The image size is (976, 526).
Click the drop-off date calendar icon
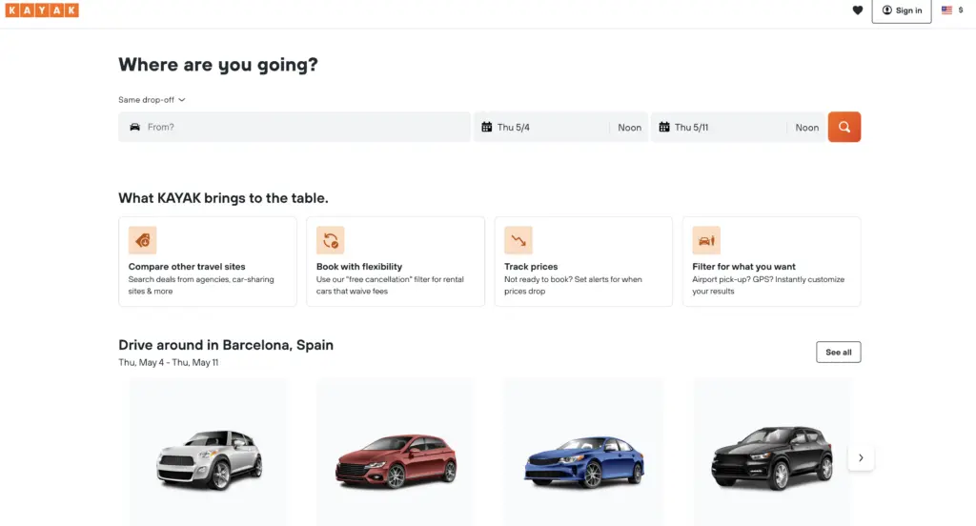click(x=664, y=127)
